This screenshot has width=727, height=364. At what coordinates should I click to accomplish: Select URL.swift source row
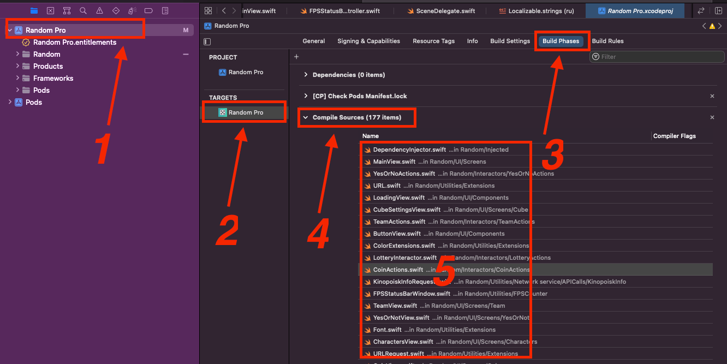pyautogui.click(x=535, y=186)
